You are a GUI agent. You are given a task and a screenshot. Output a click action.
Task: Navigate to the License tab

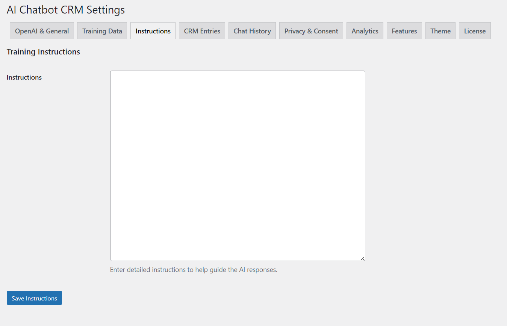tap(475, 31)
